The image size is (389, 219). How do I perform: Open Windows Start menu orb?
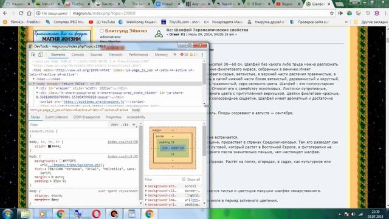tap(7, 214)
